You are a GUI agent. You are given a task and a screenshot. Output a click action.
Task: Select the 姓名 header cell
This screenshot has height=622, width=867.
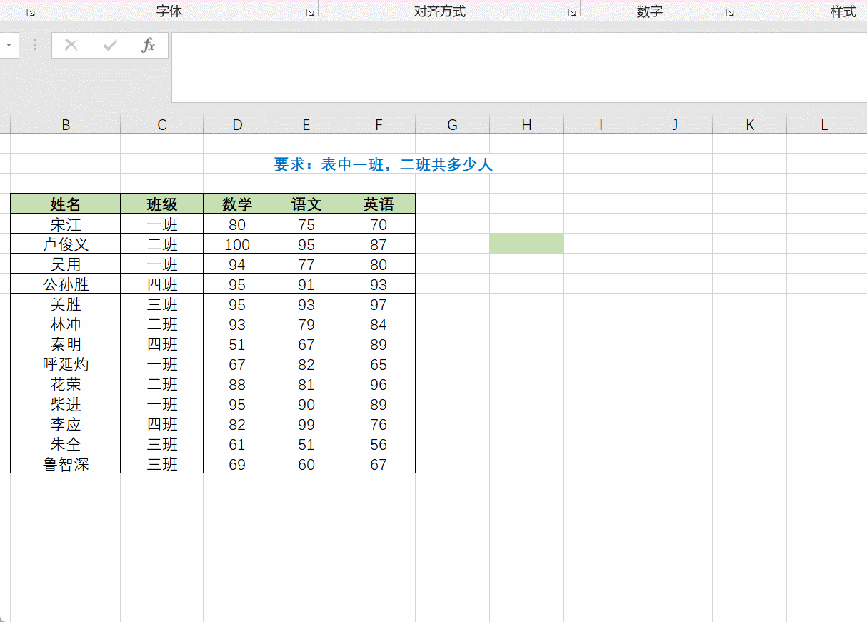coord(66,204)
